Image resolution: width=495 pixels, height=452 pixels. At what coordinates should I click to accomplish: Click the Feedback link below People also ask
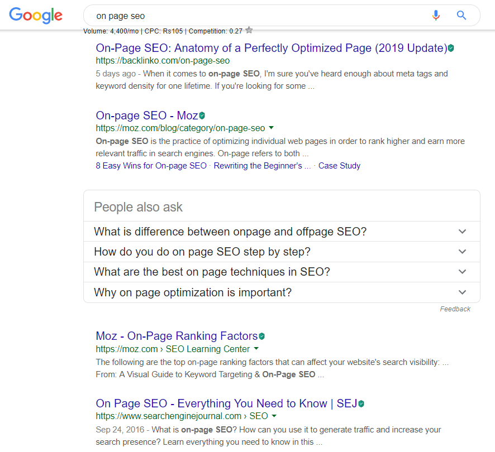point(455,309)
